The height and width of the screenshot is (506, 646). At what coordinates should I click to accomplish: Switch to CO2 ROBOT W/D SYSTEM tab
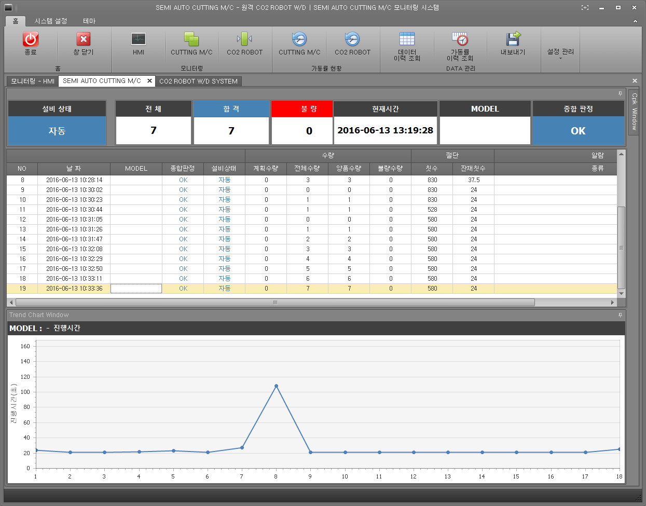198,81
